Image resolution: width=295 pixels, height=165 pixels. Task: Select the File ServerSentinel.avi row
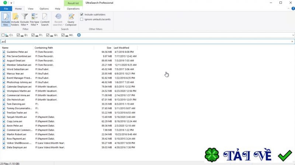click(x=69, y=56)
